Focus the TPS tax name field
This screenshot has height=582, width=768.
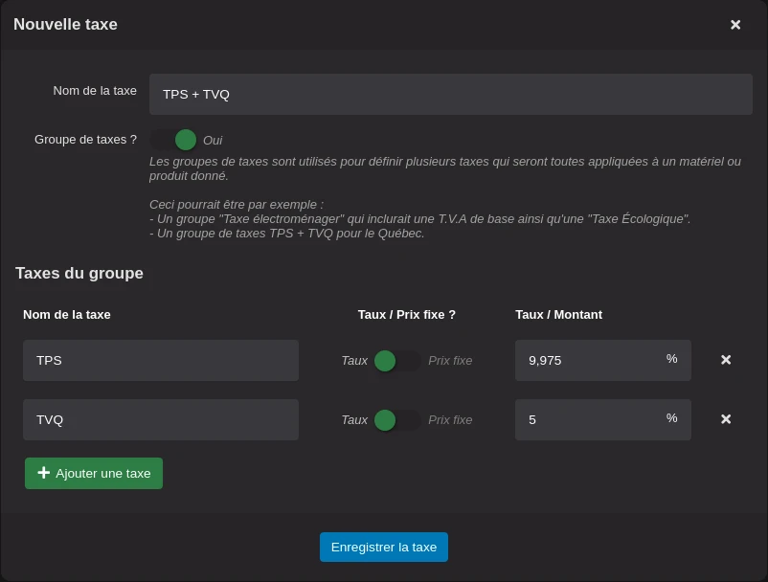coord(161,360)
